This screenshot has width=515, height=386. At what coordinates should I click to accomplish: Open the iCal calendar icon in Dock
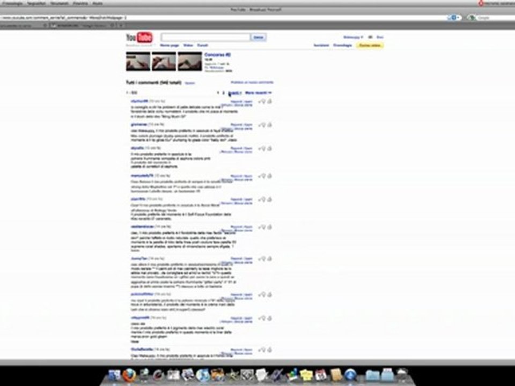pyautogui.click(x=321, y=375)
